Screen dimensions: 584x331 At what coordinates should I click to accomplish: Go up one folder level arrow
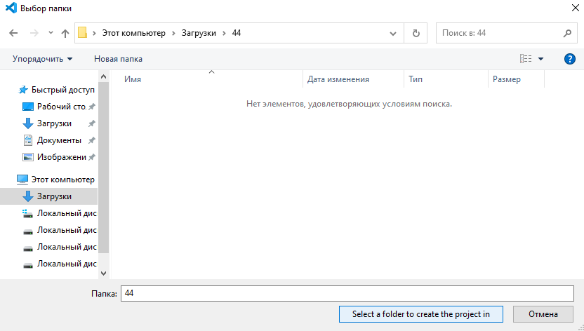(x=65, y=33)
